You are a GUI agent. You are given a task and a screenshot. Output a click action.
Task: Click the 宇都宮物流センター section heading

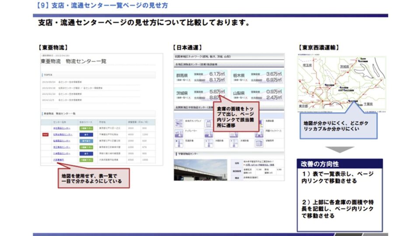point(229,154)
